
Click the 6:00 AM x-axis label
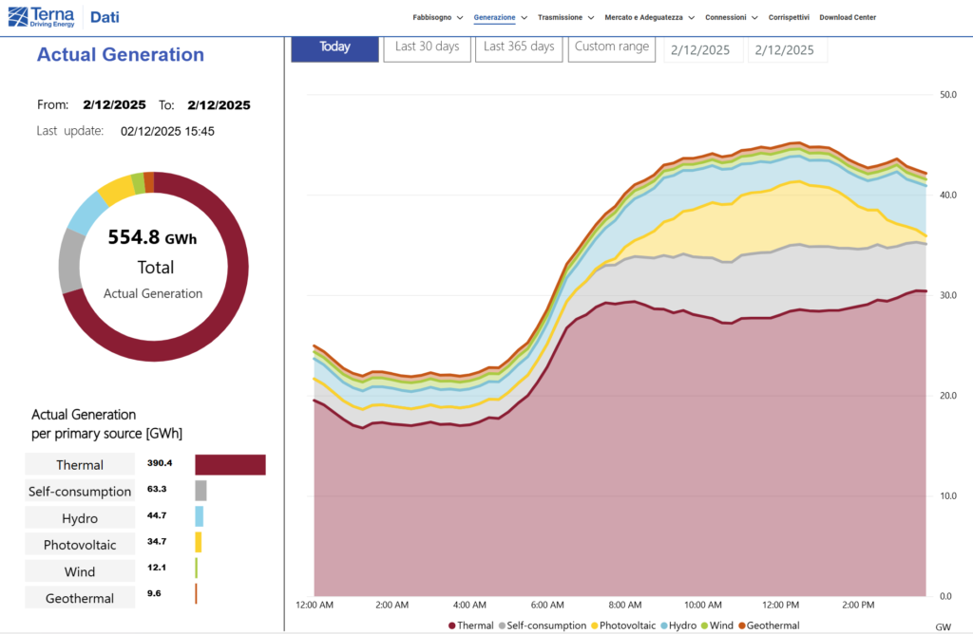(x=547, y=605)
